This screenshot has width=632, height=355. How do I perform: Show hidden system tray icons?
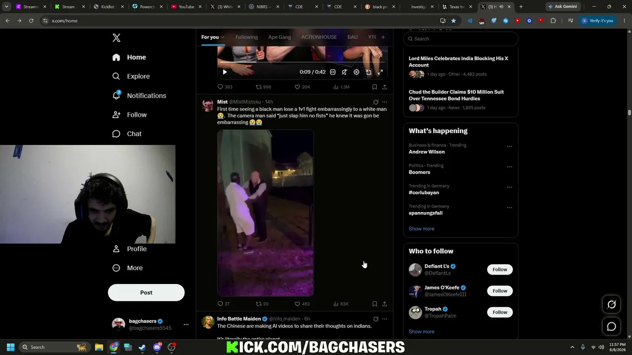(572, 347)
